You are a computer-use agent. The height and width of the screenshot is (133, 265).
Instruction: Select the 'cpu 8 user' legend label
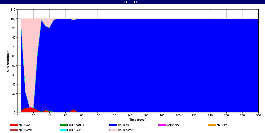point(75,130)
